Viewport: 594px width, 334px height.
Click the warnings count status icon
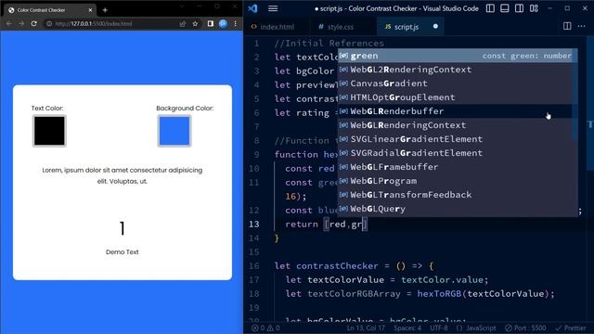coord(274,328)
